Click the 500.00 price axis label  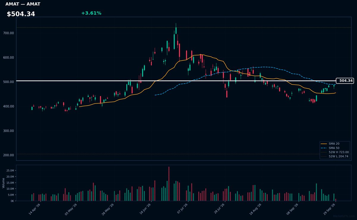pyautogui.click(x=9, y=82)
